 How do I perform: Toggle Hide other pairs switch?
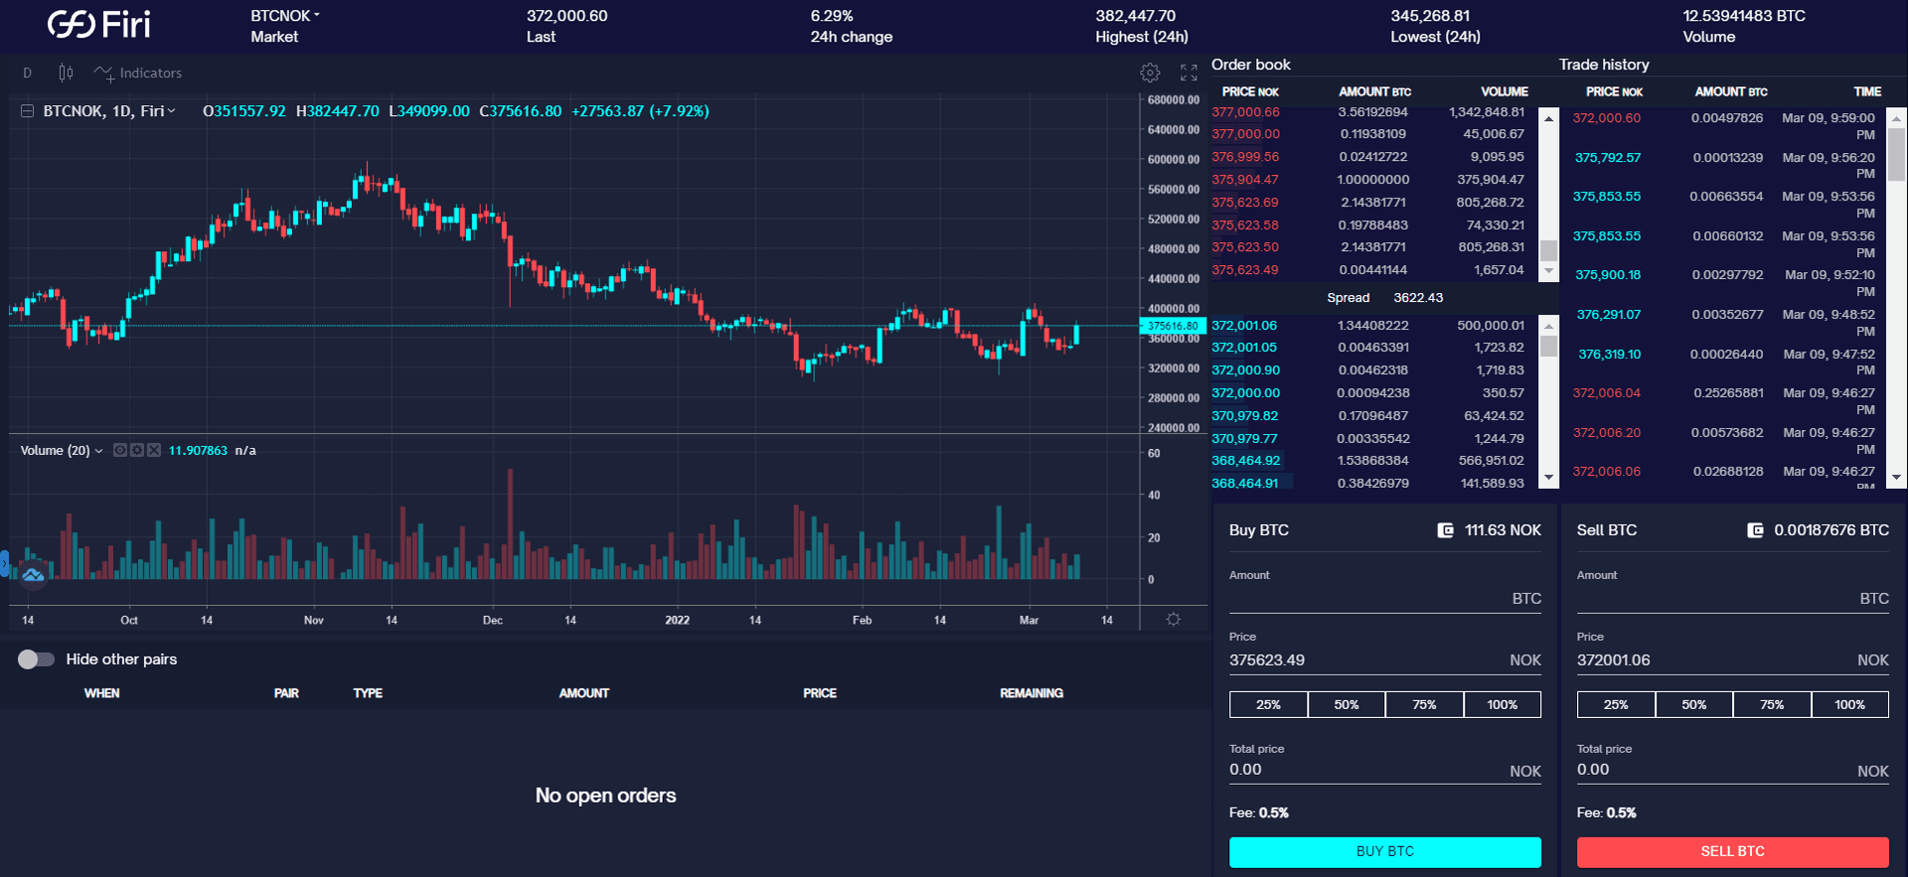click(36, 659)
